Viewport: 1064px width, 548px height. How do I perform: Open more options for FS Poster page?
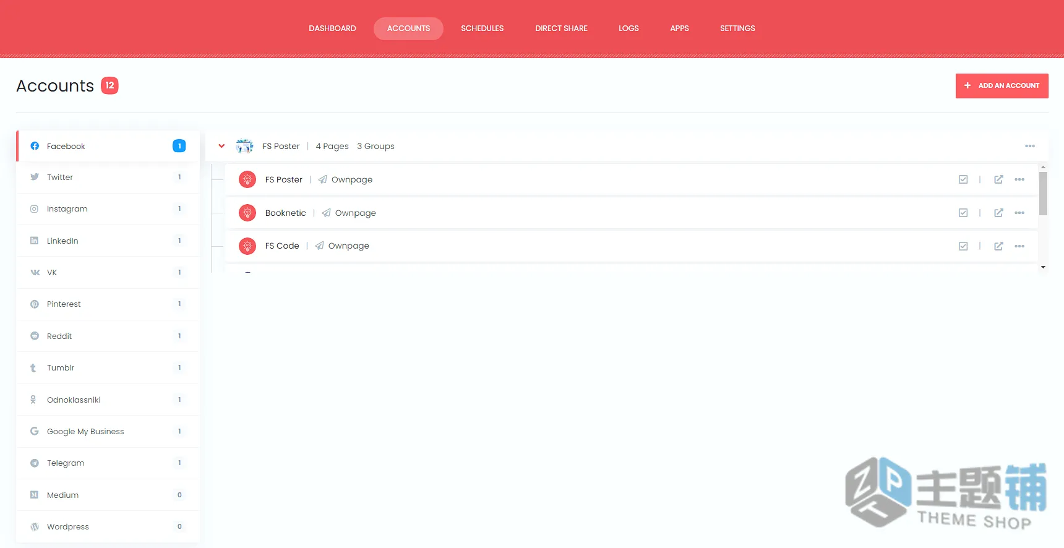click(1019, 179)
